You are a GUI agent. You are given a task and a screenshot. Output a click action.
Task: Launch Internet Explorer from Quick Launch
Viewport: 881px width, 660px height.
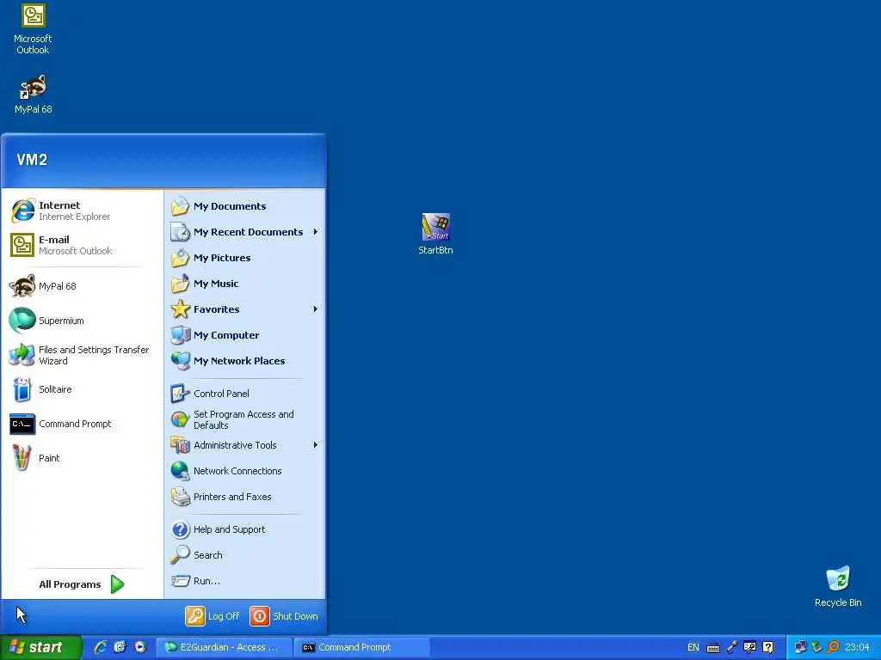(x=101, y=647)
